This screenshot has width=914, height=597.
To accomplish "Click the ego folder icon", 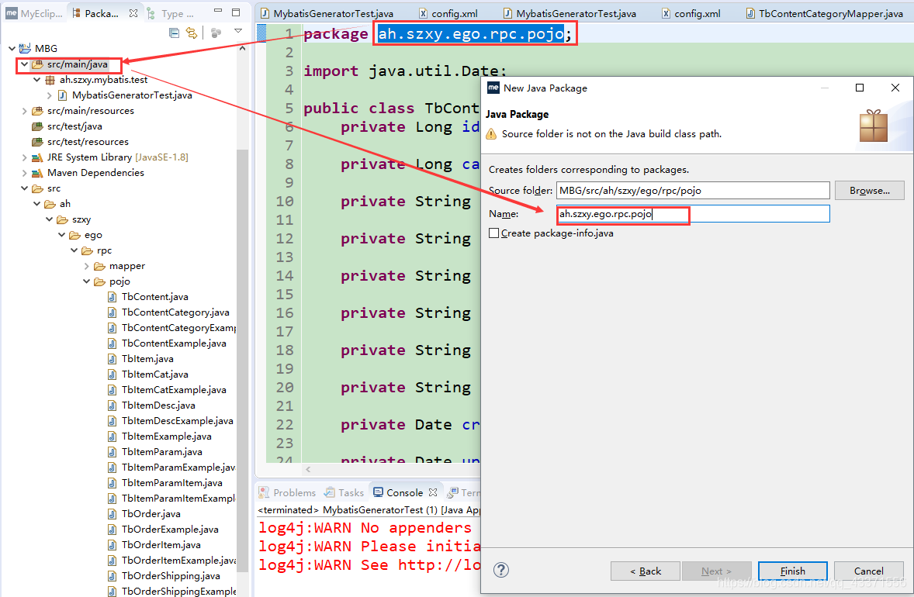I will [x=74, y=235].
